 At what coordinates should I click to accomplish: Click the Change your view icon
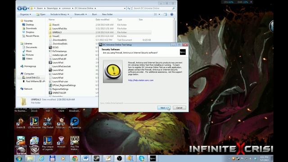[155, 14]
